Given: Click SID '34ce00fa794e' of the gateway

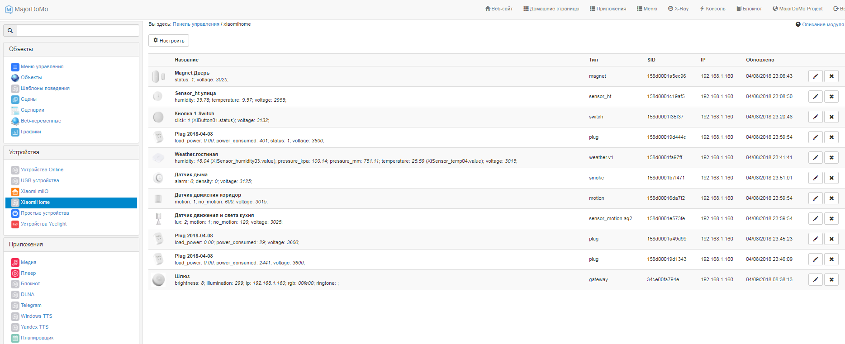Looking at the screenshot, I should click(663, 280).
